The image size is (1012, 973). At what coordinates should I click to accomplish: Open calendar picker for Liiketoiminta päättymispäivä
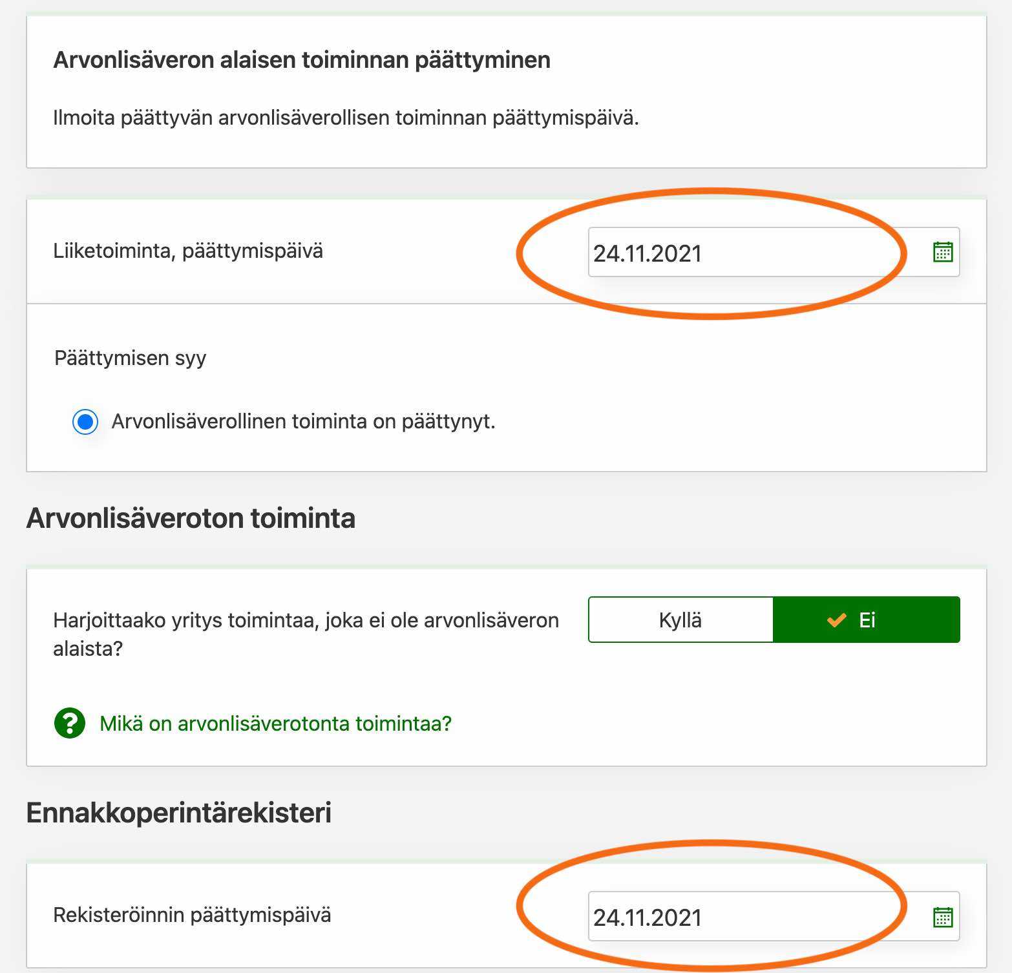tap(943, 252)
